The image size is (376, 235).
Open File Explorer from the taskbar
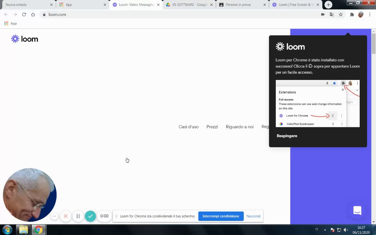(23, 230)
